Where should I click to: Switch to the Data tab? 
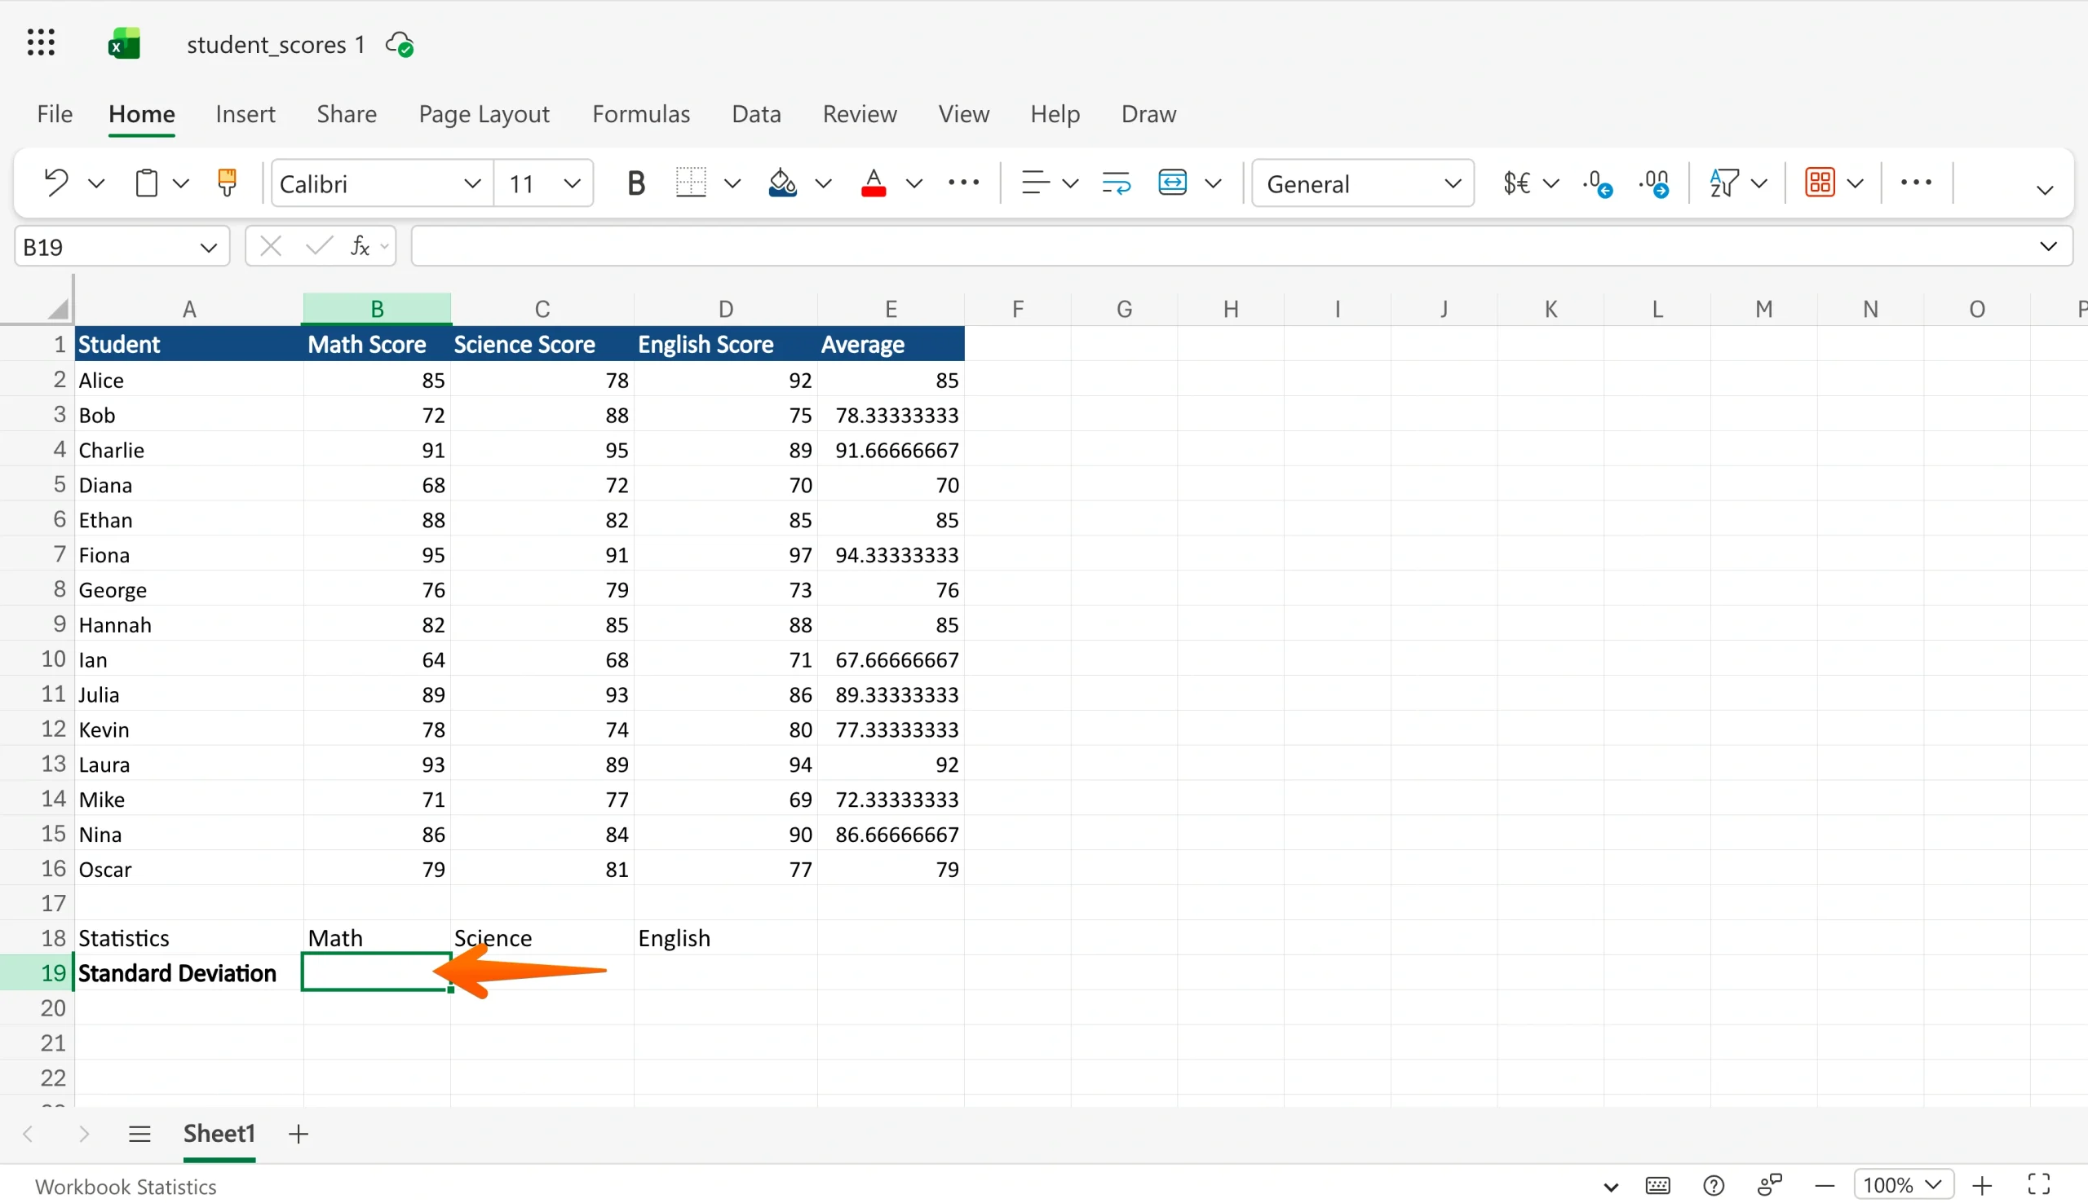(756, 114)
